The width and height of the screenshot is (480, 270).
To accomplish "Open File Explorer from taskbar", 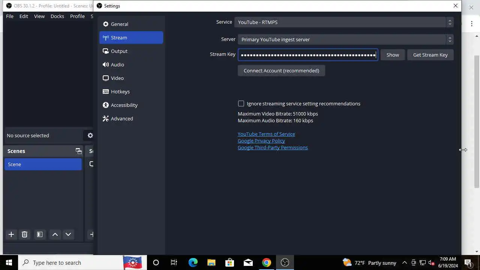I will click(211, 262).
